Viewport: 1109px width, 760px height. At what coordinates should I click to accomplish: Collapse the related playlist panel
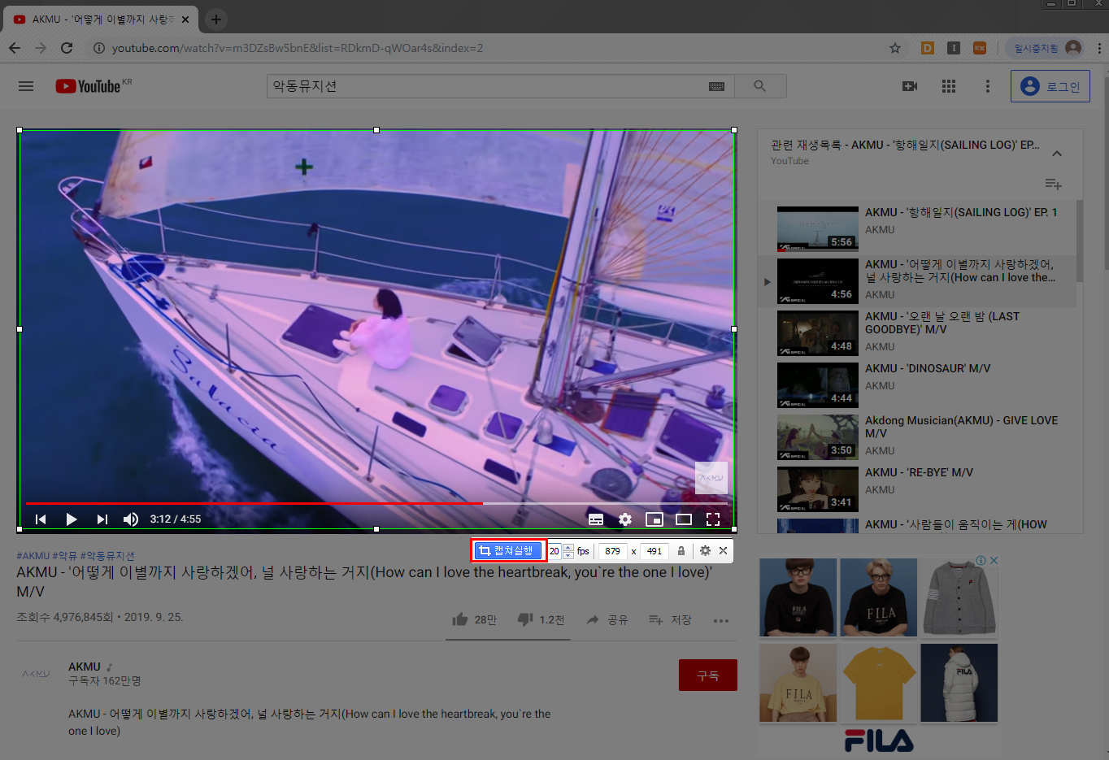1057,154
